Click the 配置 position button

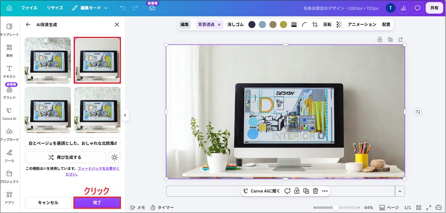coord(386,25)
